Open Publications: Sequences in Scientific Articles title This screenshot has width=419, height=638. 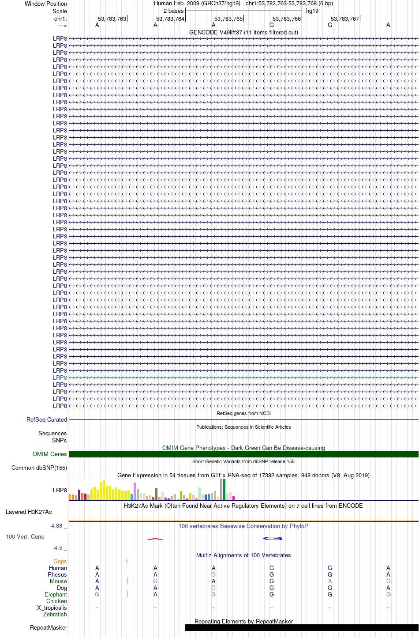coord(243,427)
